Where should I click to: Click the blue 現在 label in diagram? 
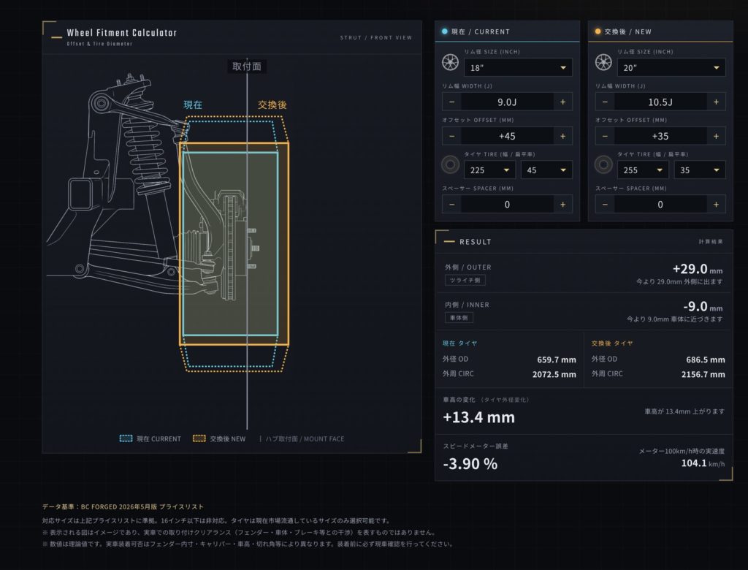pos(193,104)
